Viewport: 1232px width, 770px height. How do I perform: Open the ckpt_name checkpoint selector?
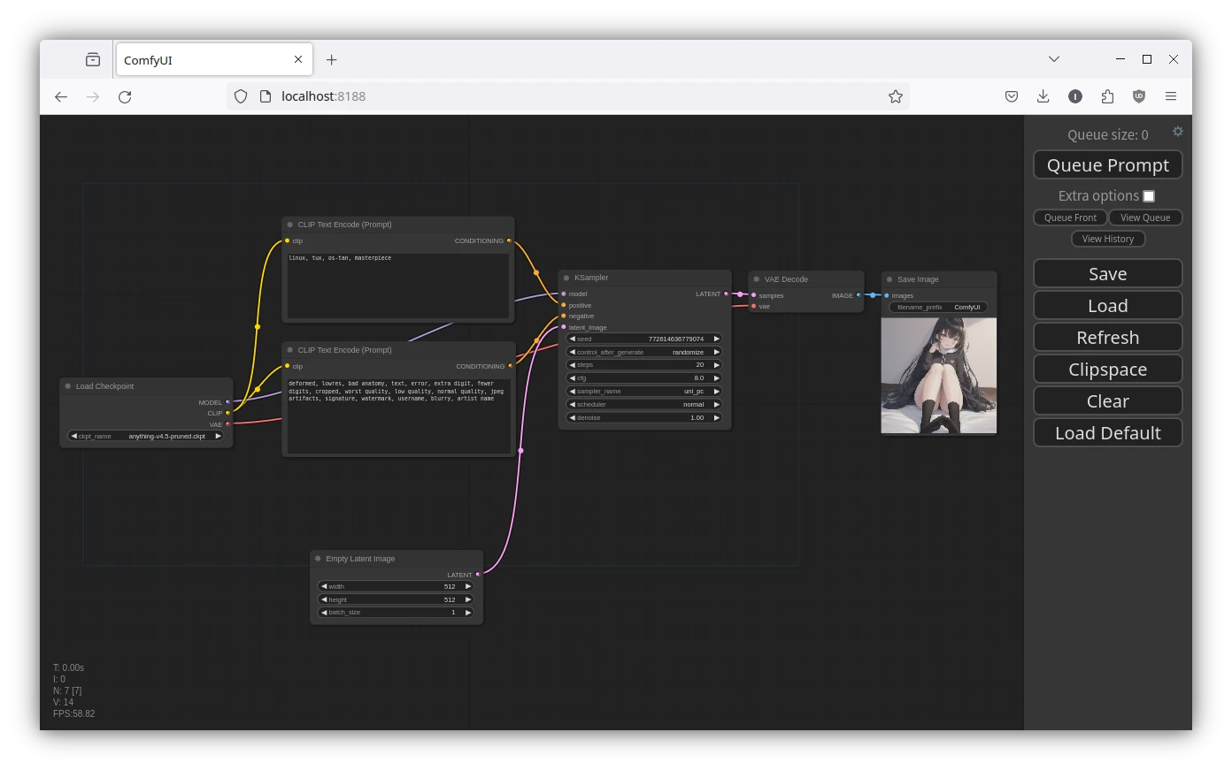146,436
